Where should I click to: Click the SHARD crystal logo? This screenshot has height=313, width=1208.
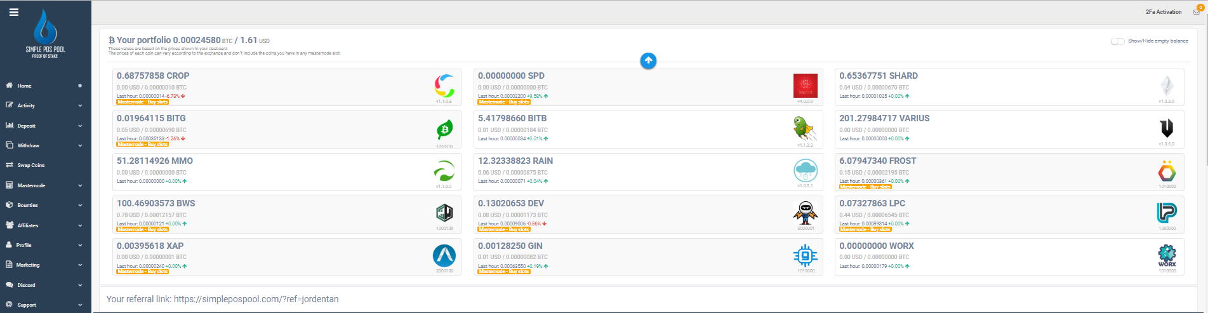coord(1167,86)
